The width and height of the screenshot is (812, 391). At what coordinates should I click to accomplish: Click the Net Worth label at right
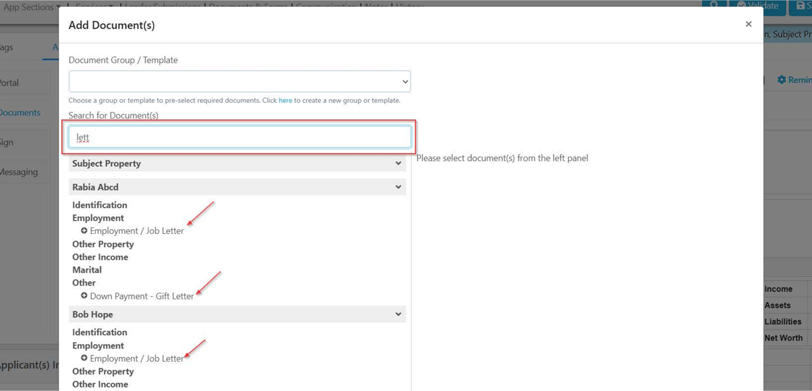tap(783, 338)
